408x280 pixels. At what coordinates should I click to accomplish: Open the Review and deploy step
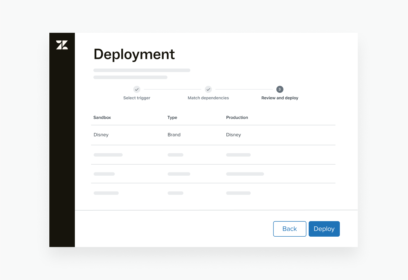pyautogui.click(x=279, y=98)
